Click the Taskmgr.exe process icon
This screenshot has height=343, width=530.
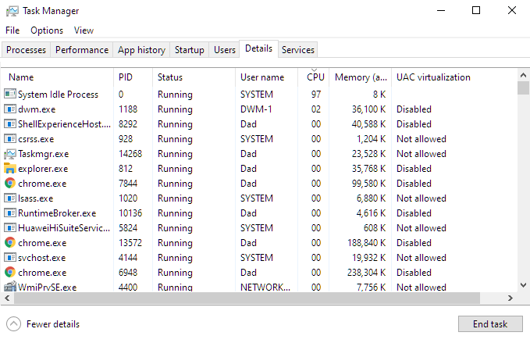[x=10, y=154]
